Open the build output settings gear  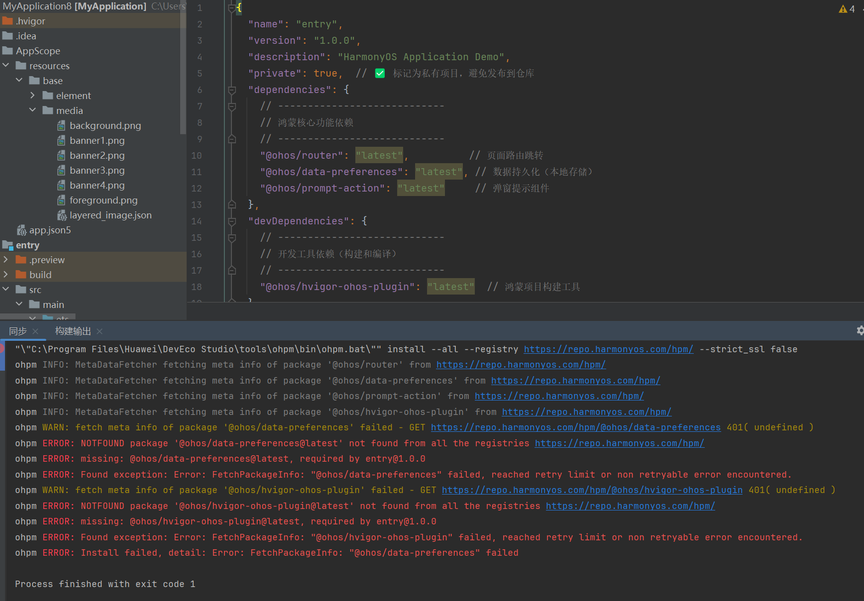point(860,330)
